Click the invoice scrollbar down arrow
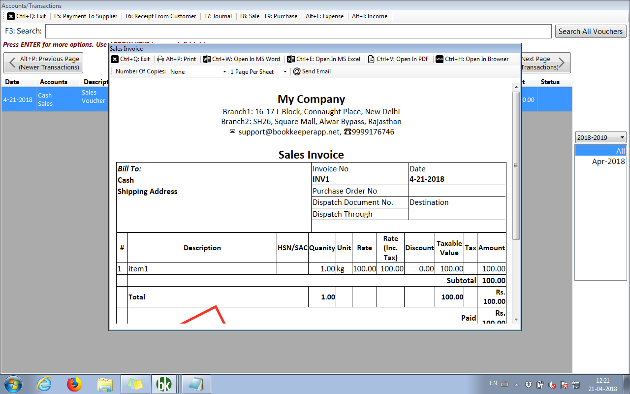 point(516,319)
